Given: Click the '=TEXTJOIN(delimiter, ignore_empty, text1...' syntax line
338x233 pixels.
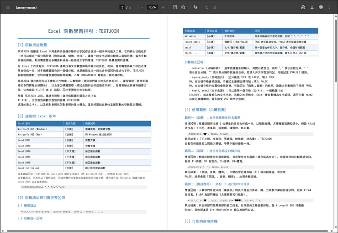Looking at the screenshot, I should click(x=62, y=212).
